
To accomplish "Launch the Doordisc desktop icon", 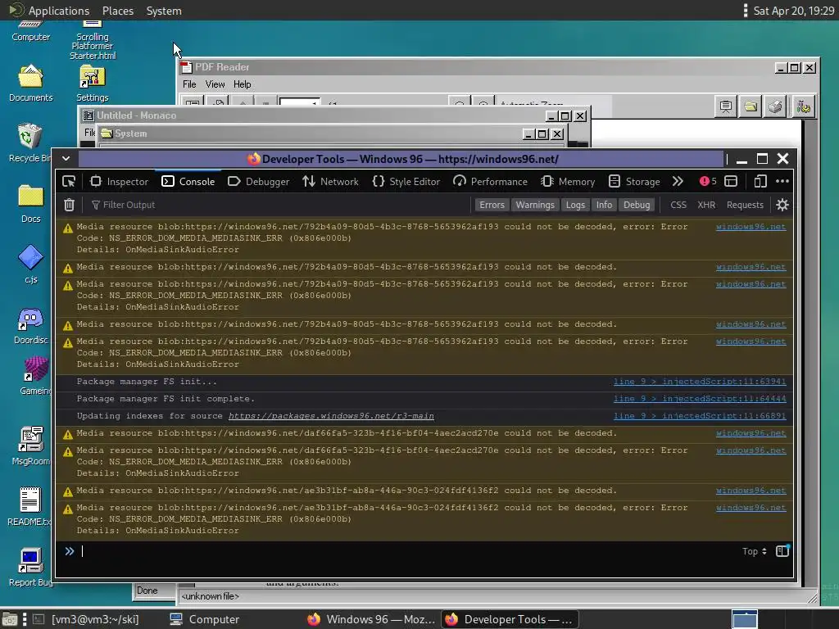I will coord(30,326).
